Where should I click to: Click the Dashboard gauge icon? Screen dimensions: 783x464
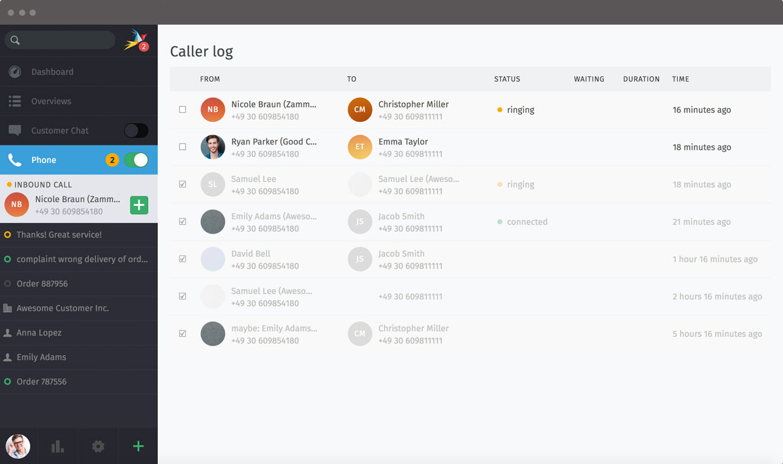point(15,72)
